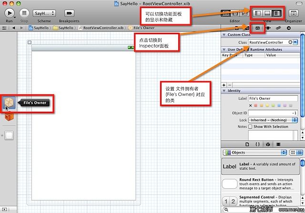This screenshot has height=213, width=305.
Task: Switch to the Attributes inspector tab
Action: [x=268, y=28]
